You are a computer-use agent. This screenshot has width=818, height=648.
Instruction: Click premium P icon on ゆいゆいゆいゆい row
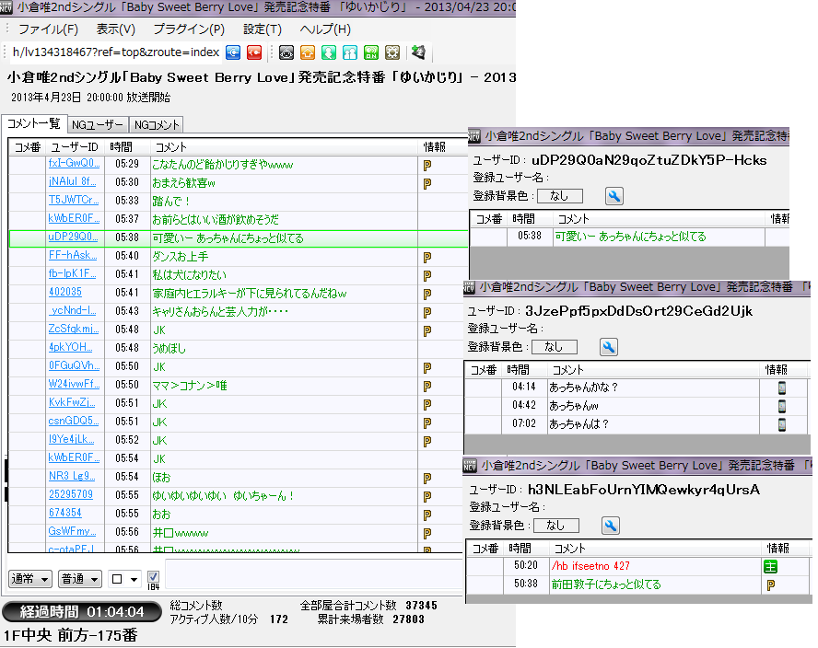[427, 496]
